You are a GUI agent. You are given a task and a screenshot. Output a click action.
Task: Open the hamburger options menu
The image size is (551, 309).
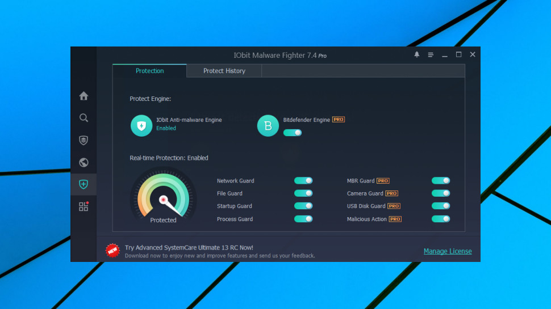431,55
